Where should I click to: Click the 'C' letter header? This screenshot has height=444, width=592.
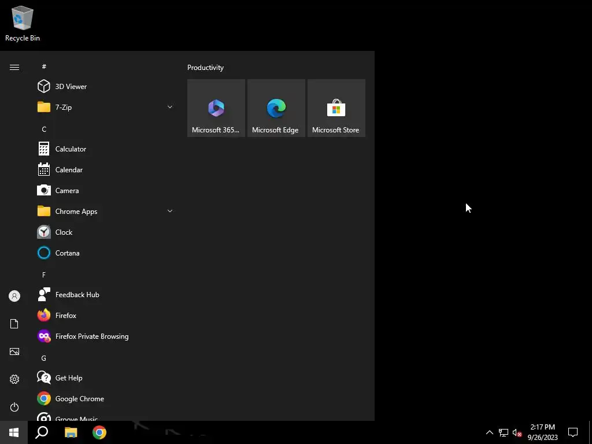click(44, 129)
